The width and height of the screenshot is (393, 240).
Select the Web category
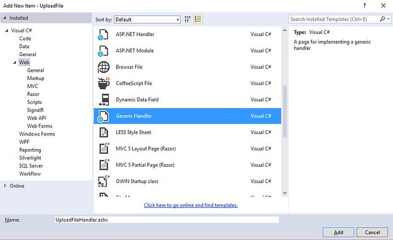24,62
